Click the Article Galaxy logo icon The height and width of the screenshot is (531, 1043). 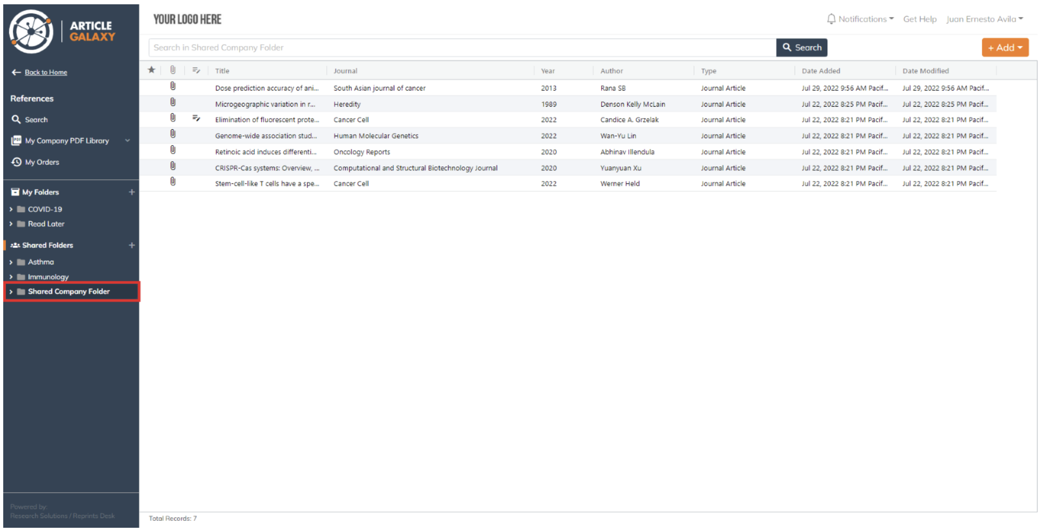coord(31,31)
